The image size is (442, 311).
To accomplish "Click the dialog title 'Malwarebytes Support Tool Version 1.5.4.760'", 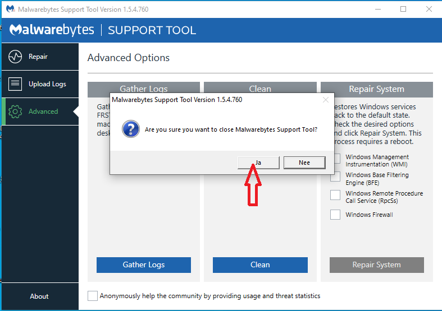I will [x=177, y=100].
